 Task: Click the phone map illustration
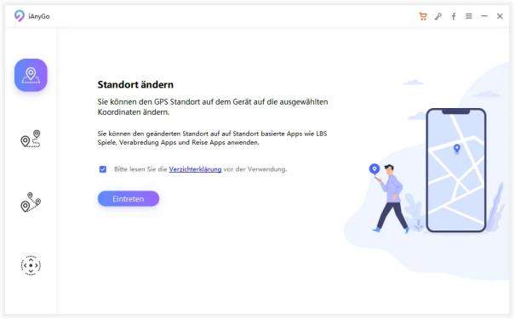click(x=456, y=170)
